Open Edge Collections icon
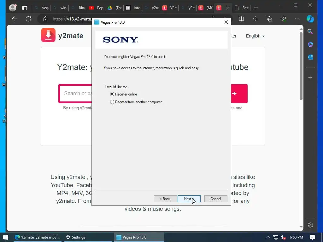Screen dimensions: 323x242 coord(269,19)
